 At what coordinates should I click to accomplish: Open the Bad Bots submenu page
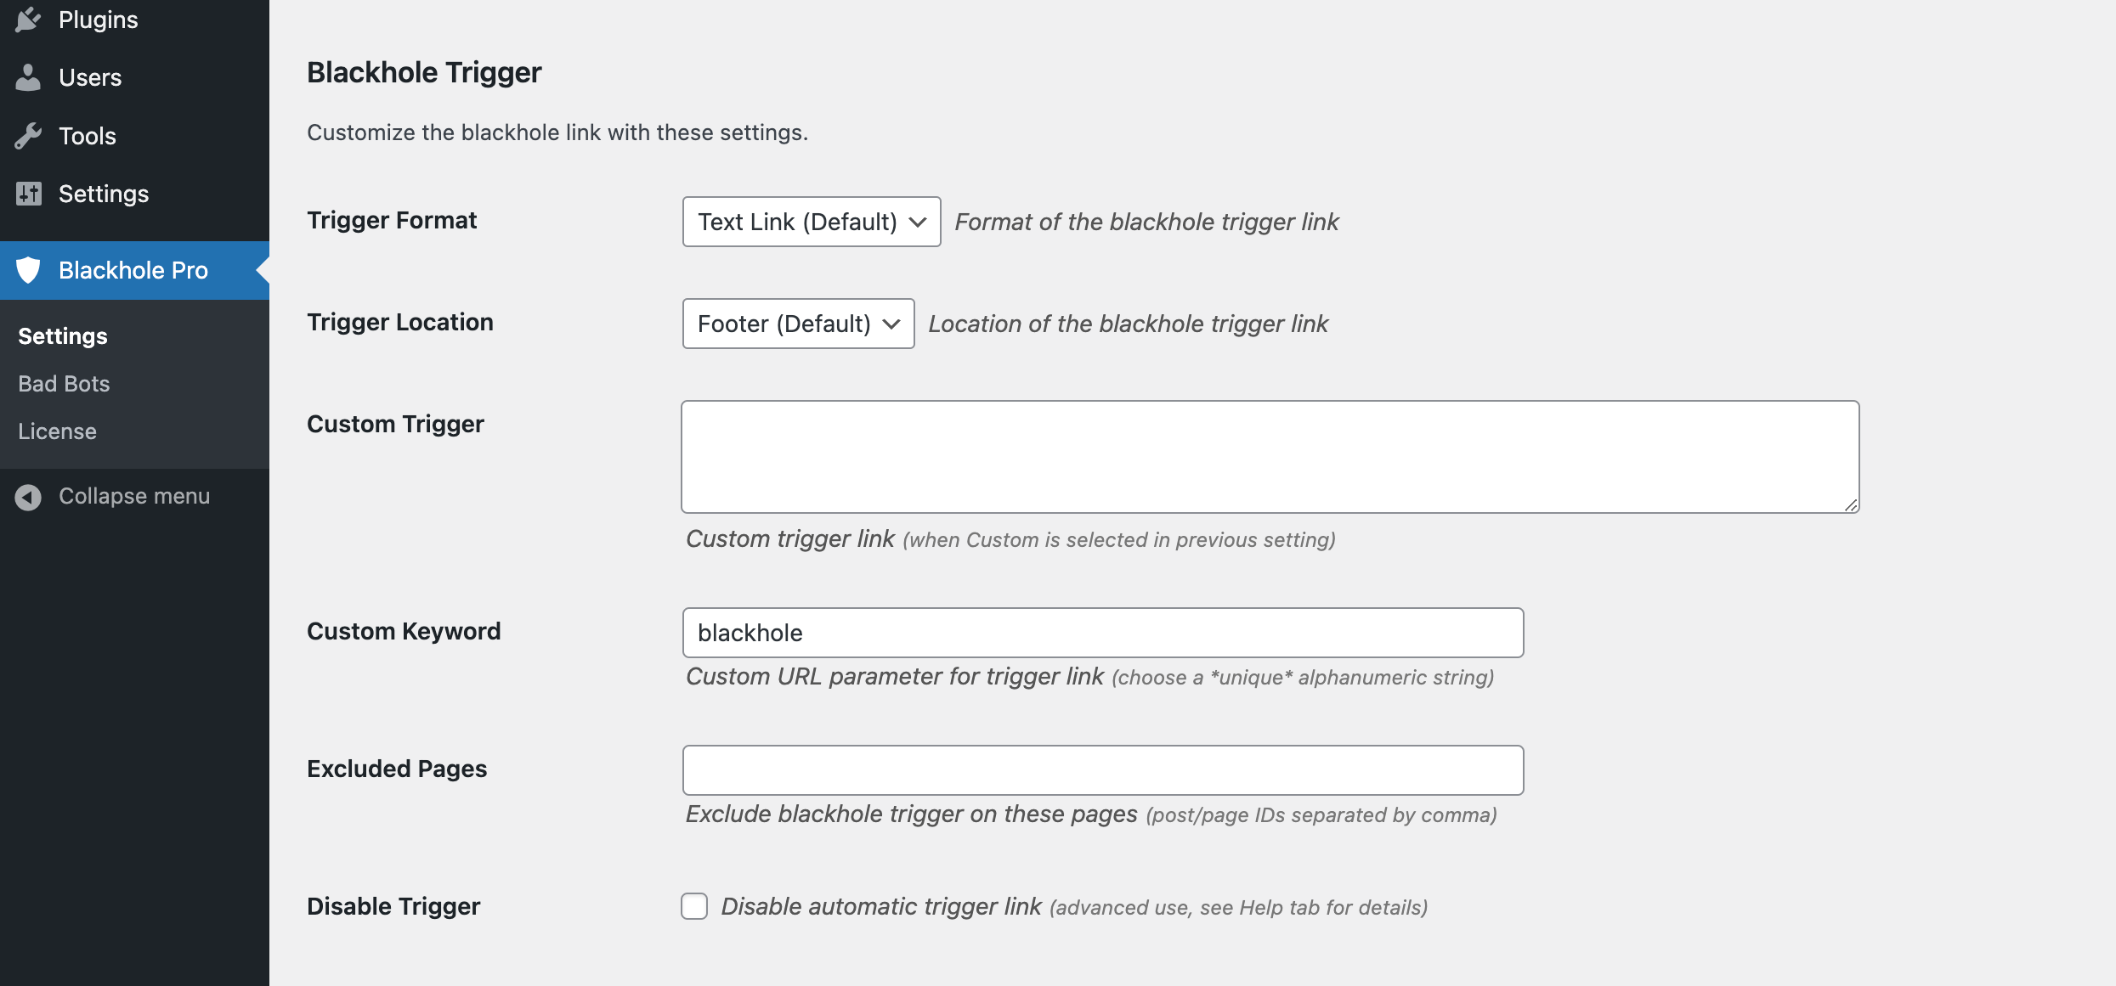point(64,384)
